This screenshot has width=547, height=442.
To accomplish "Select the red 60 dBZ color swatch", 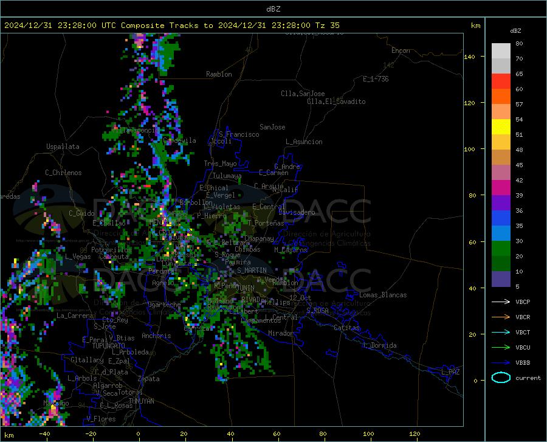I will tap(501, 81).
